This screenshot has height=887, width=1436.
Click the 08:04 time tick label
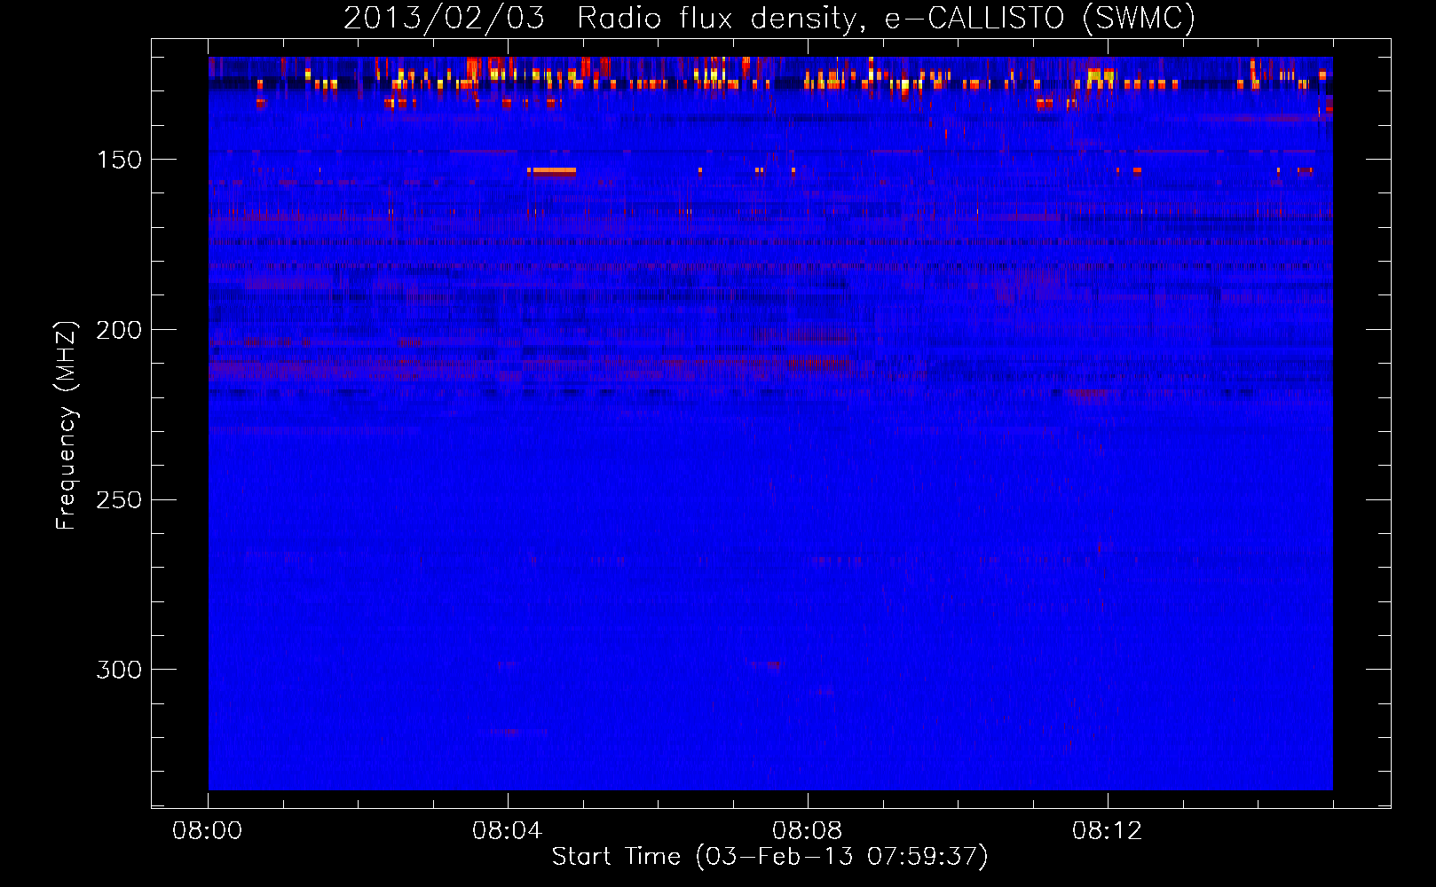(x=507, y=831)
